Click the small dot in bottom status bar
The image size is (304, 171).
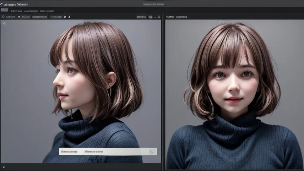pos(4,167)
